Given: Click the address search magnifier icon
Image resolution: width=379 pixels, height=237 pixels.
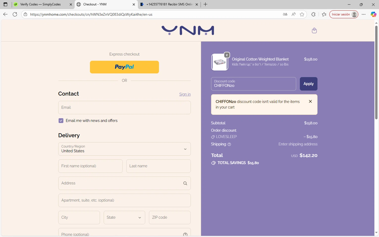Looking at the screenshot, I should click(x=185, y=183).
